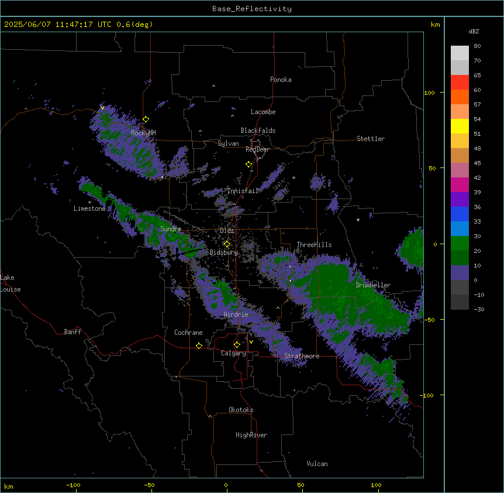The height and width of the screenshot is (493, 504).
Task: Click the Vulcan label
Action: [317, 464]
